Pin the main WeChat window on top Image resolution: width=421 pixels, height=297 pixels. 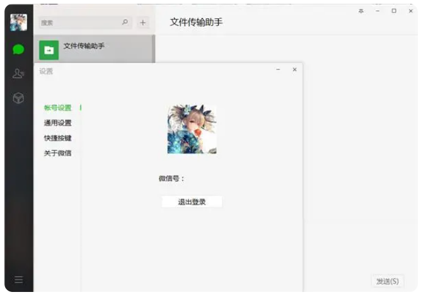click(x=361, y=11)
